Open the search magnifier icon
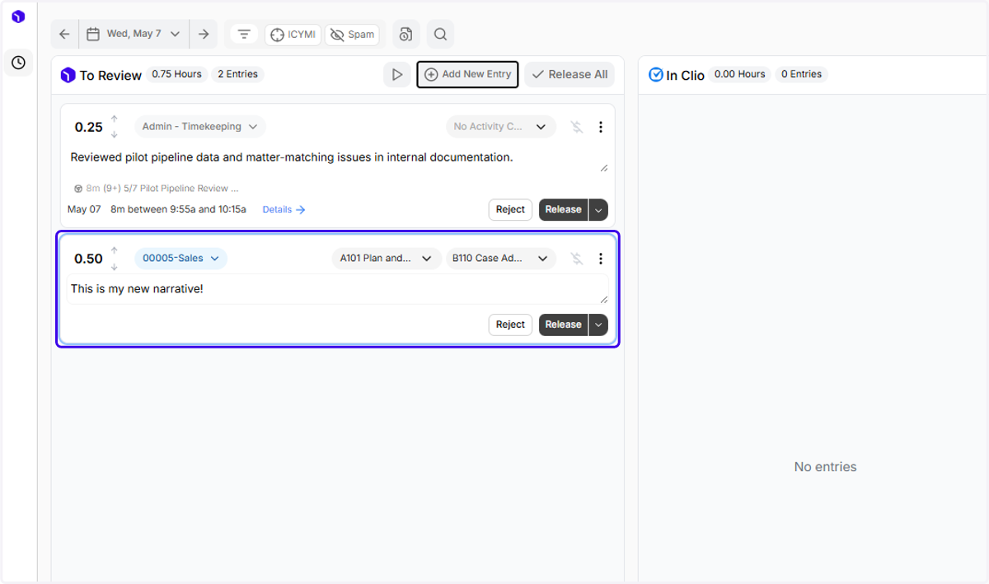989x584 pixels. pyautogui.click(x=440, y=34)
